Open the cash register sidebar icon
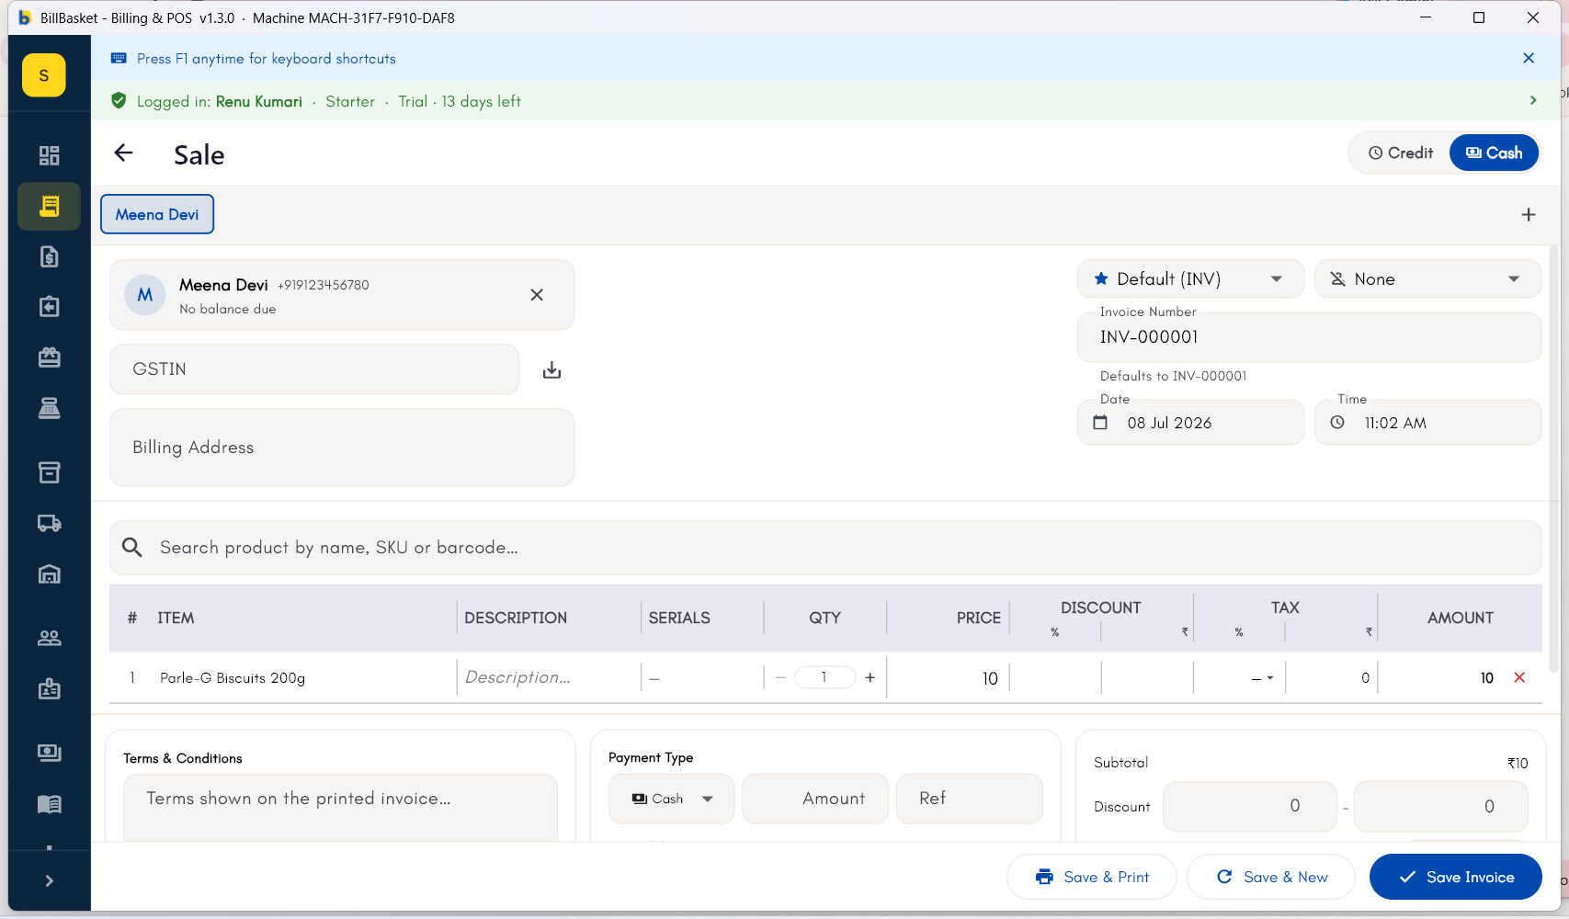The image size is (1569, 919). tap(50, 408)
